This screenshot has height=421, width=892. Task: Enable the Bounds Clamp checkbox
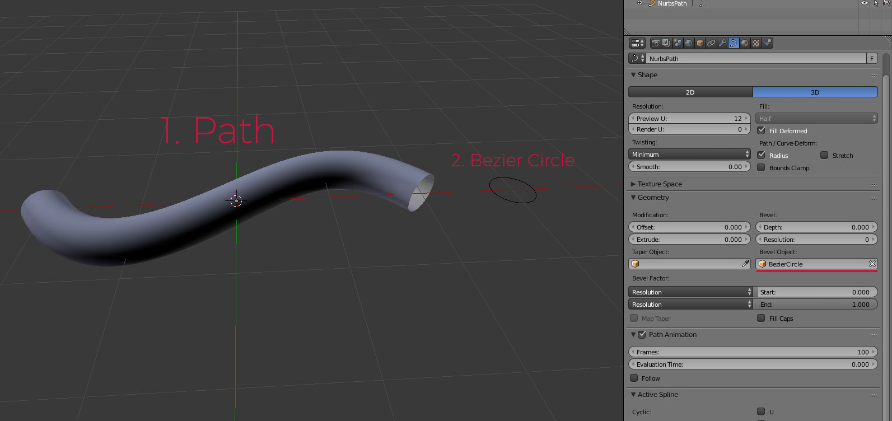click(762, 167)
